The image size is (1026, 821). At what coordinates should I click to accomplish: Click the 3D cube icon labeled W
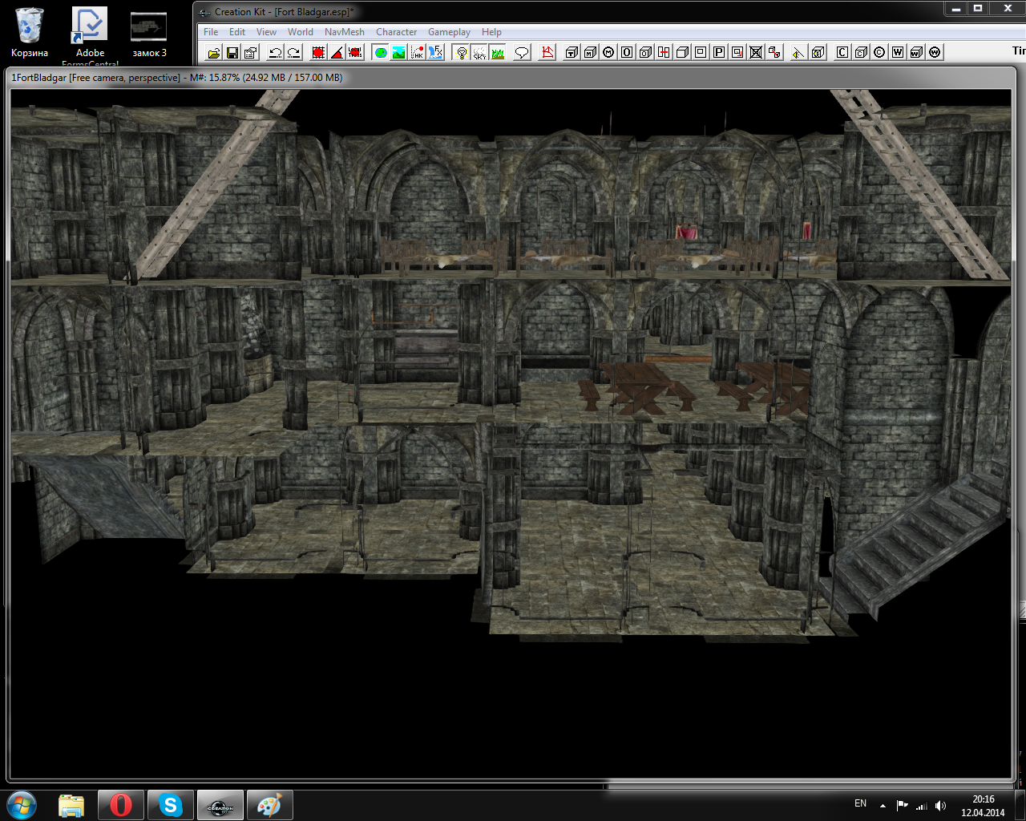916,52
